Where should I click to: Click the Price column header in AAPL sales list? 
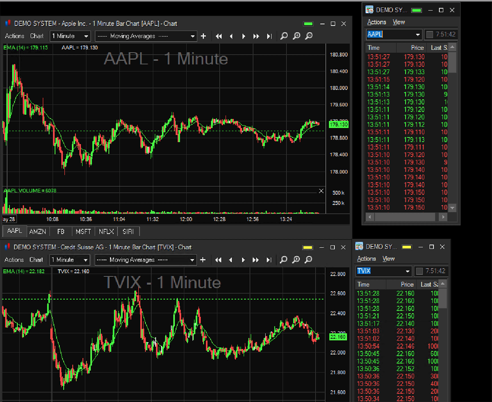[x=412, y=48]
